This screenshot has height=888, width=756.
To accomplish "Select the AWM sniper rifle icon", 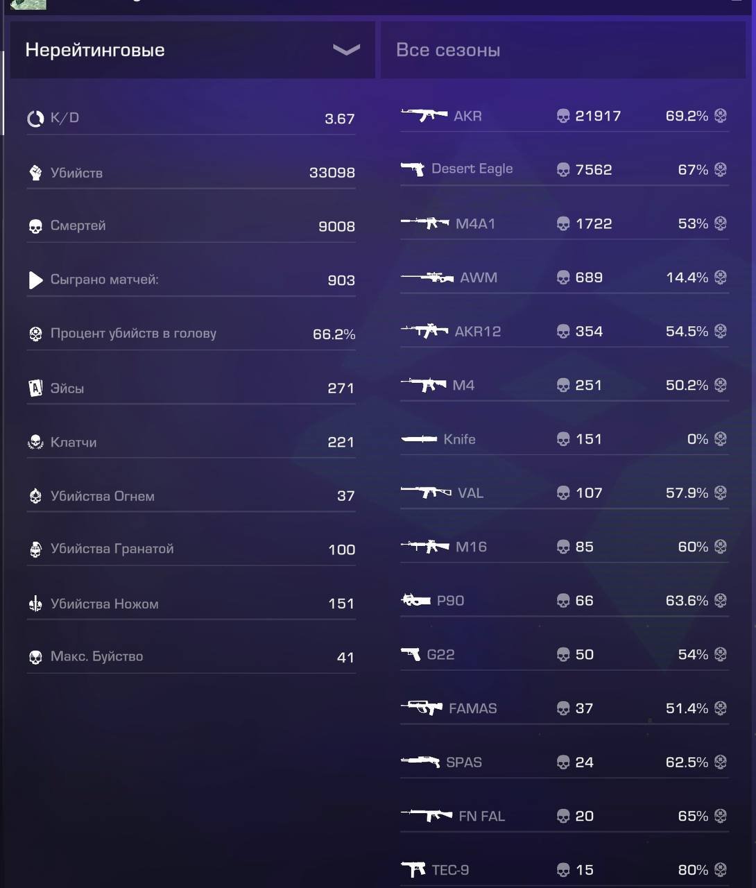I will tap(427, 277).
